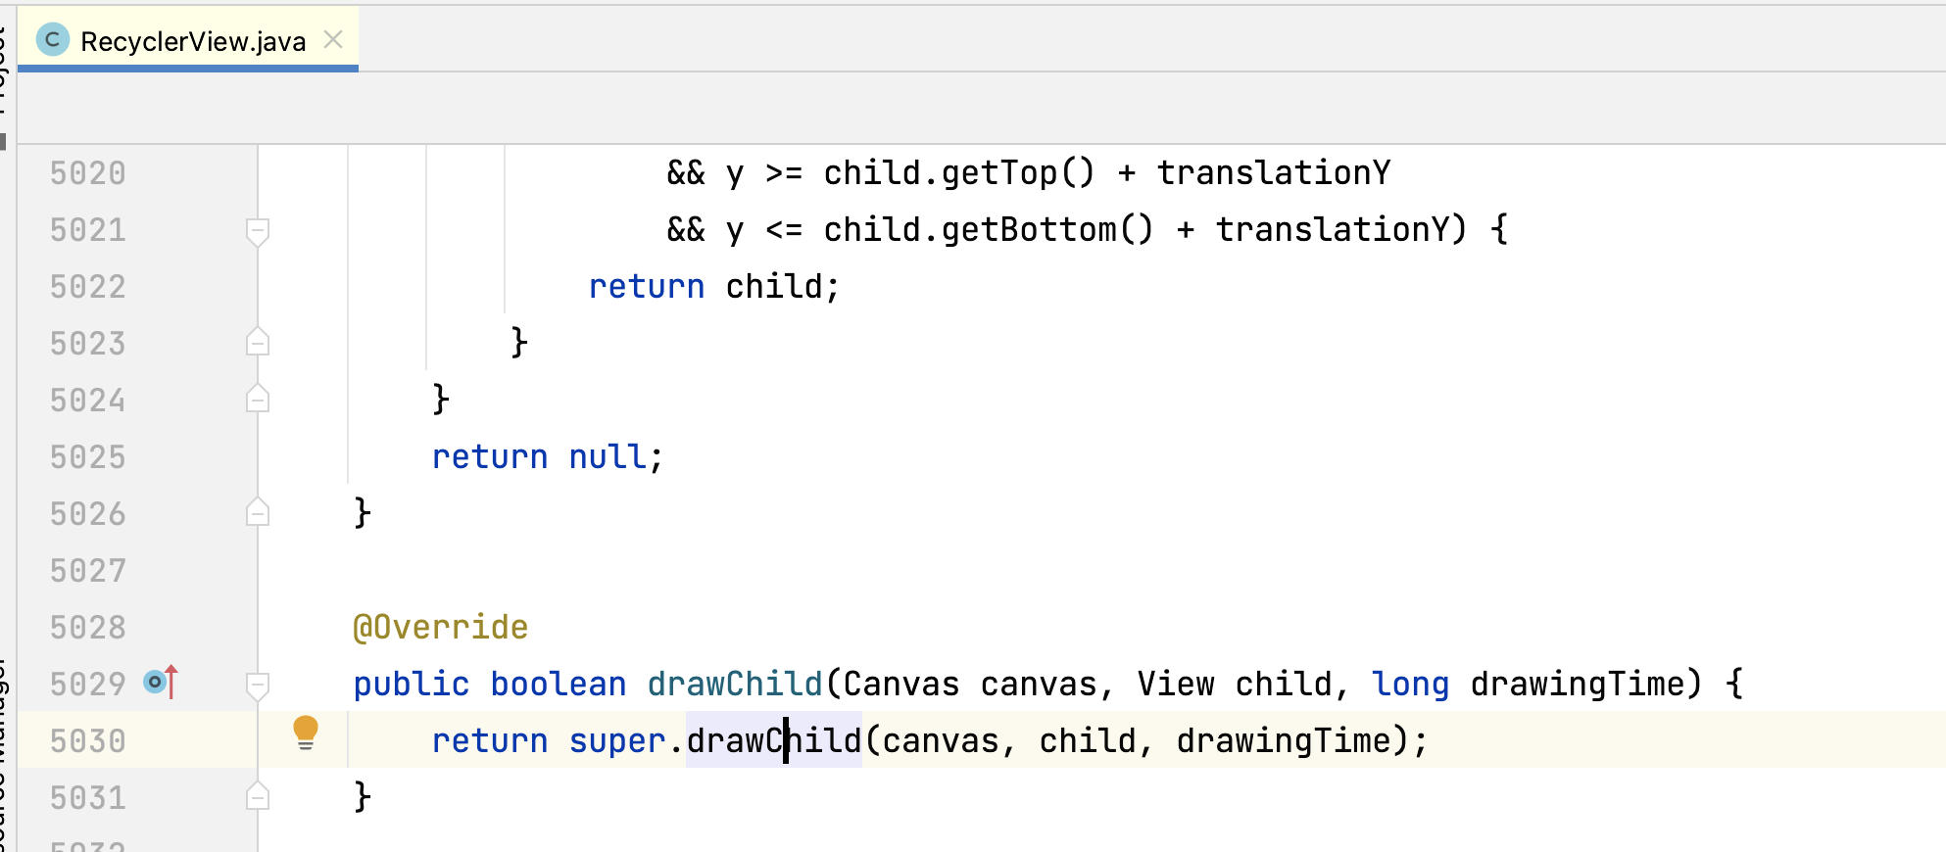Click the @Override annotation
1946x852 pixels.
pyautogui.click(x=440, y=628)
